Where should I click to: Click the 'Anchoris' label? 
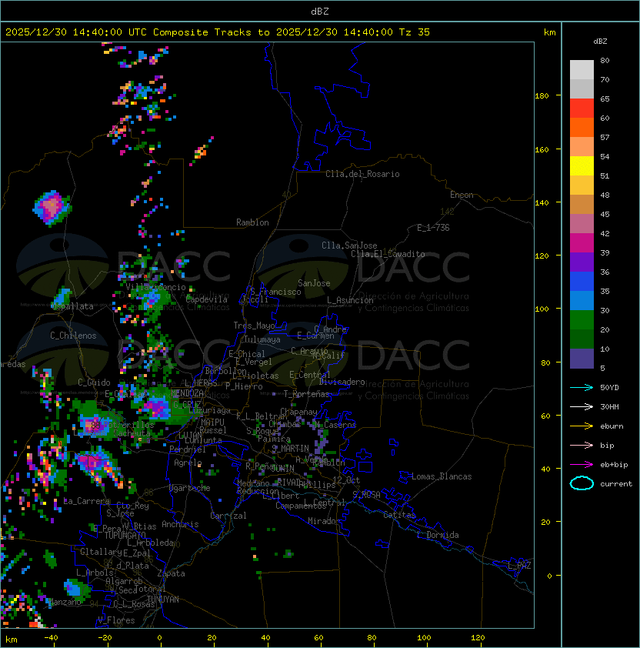point(180,524)
